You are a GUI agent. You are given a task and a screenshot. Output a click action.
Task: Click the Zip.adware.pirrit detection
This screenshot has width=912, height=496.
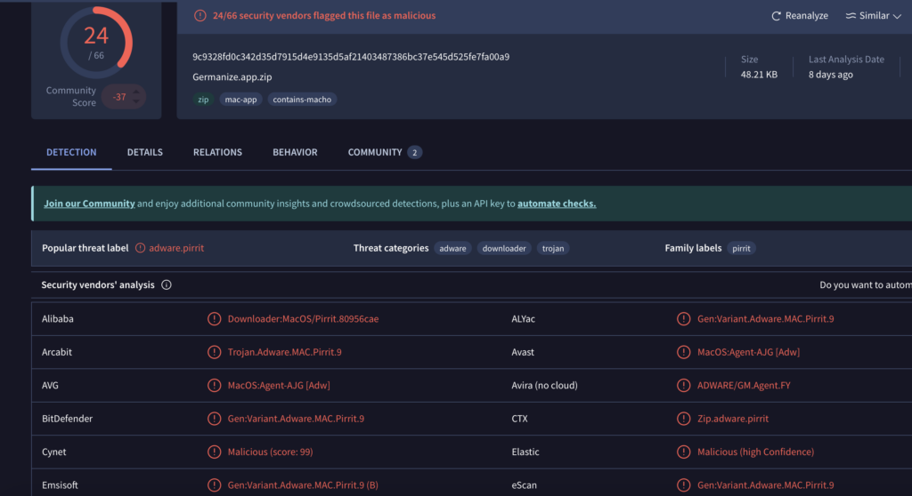click(733, 418)
